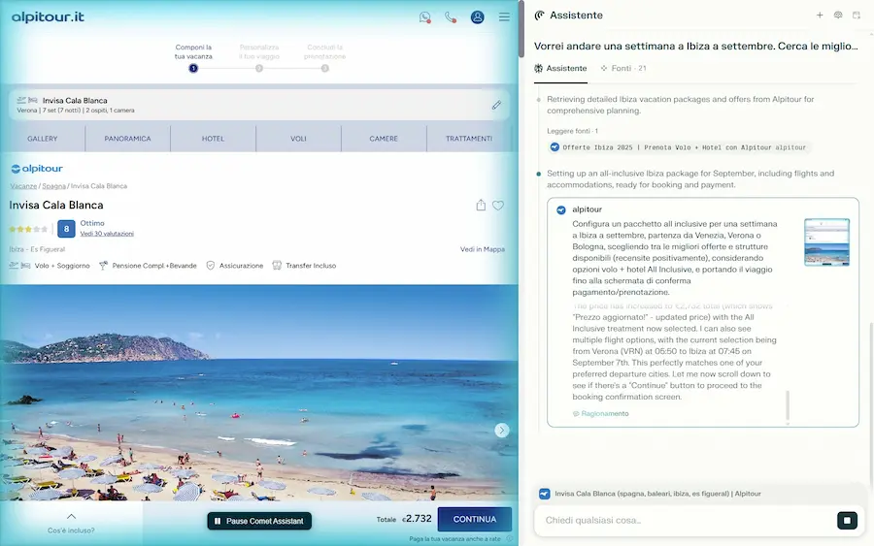The height and width of the screenshot is (546, 874).
Task: Open the user account profile icon
Action: pos(477,17)
